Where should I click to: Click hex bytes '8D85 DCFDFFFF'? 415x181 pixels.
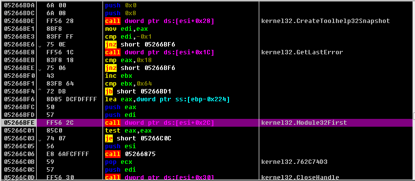tap(71, 99)
